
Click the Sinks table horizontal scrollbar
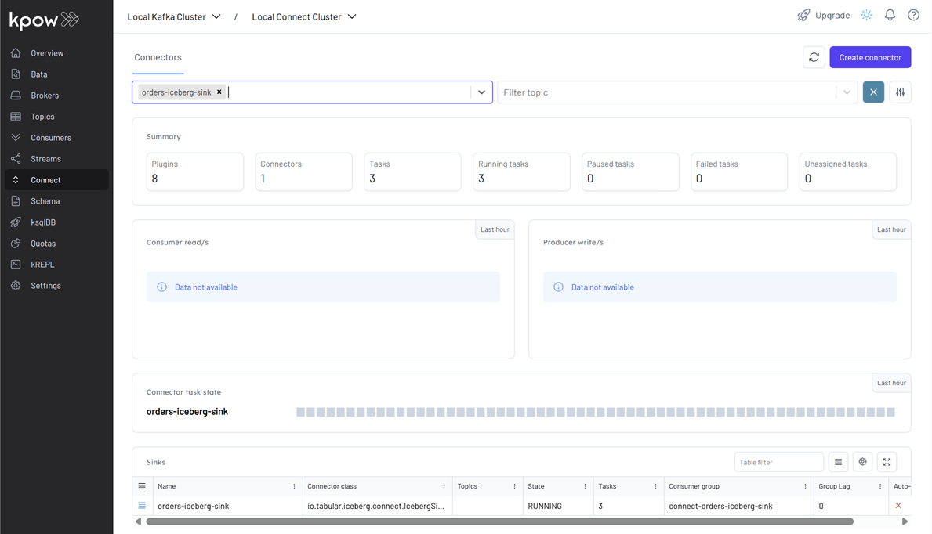click(500, 521)
